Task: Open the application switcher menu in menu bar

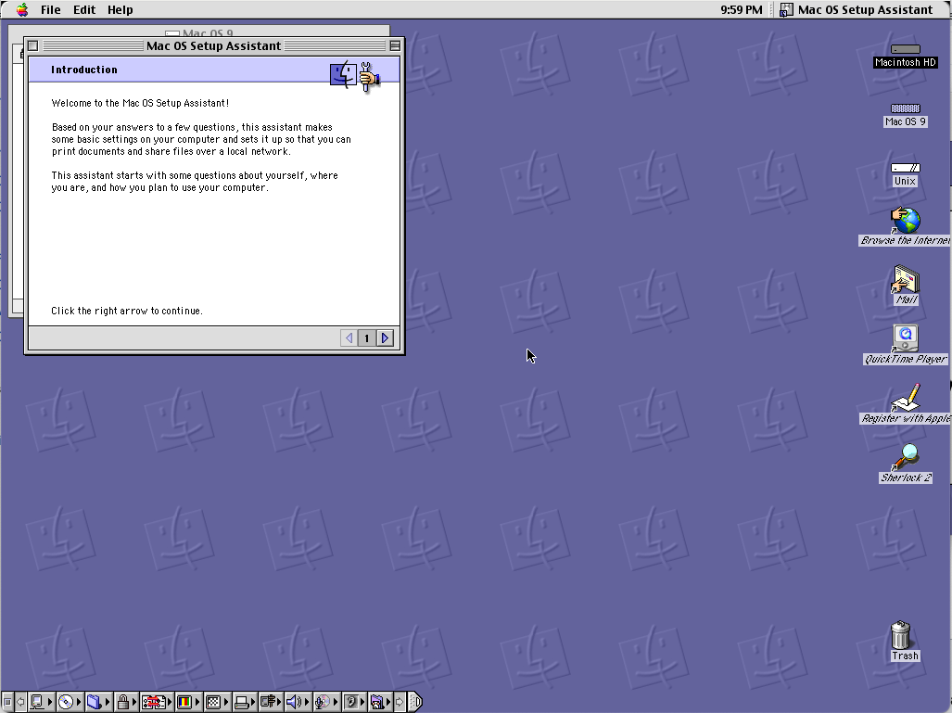Action: pyautogui.click(x=857, y=10)
